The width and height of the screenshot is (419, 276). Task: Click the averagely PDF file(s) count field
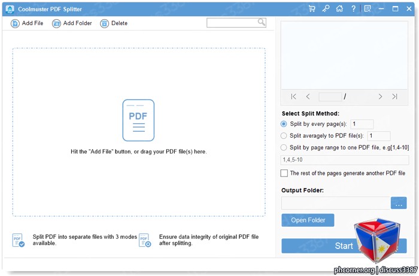(x=379, y=136)
